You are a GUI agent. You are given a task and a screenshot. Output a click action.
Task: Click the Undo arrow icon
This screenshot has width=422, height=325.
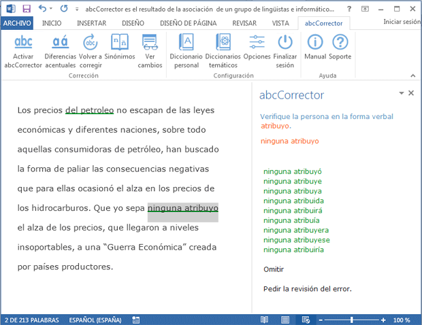(42, 8)
